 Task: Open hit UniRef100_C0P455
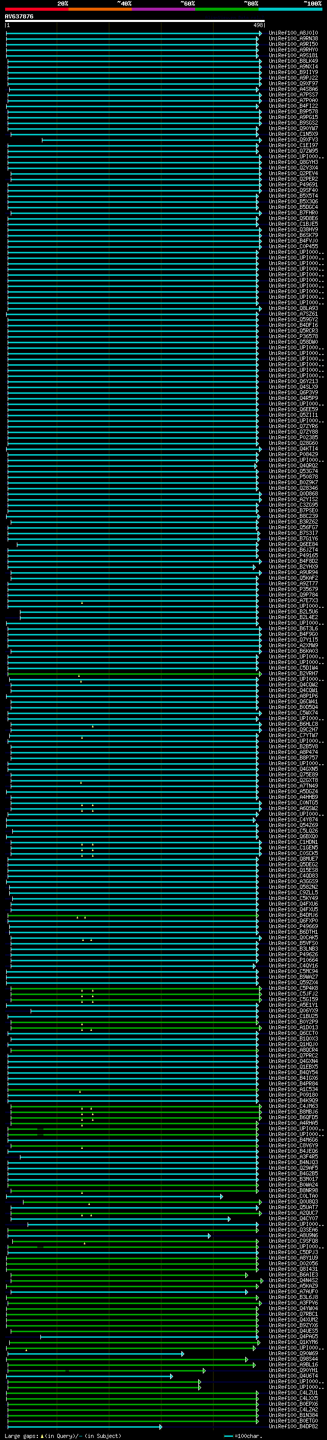[x=293, y=247]
